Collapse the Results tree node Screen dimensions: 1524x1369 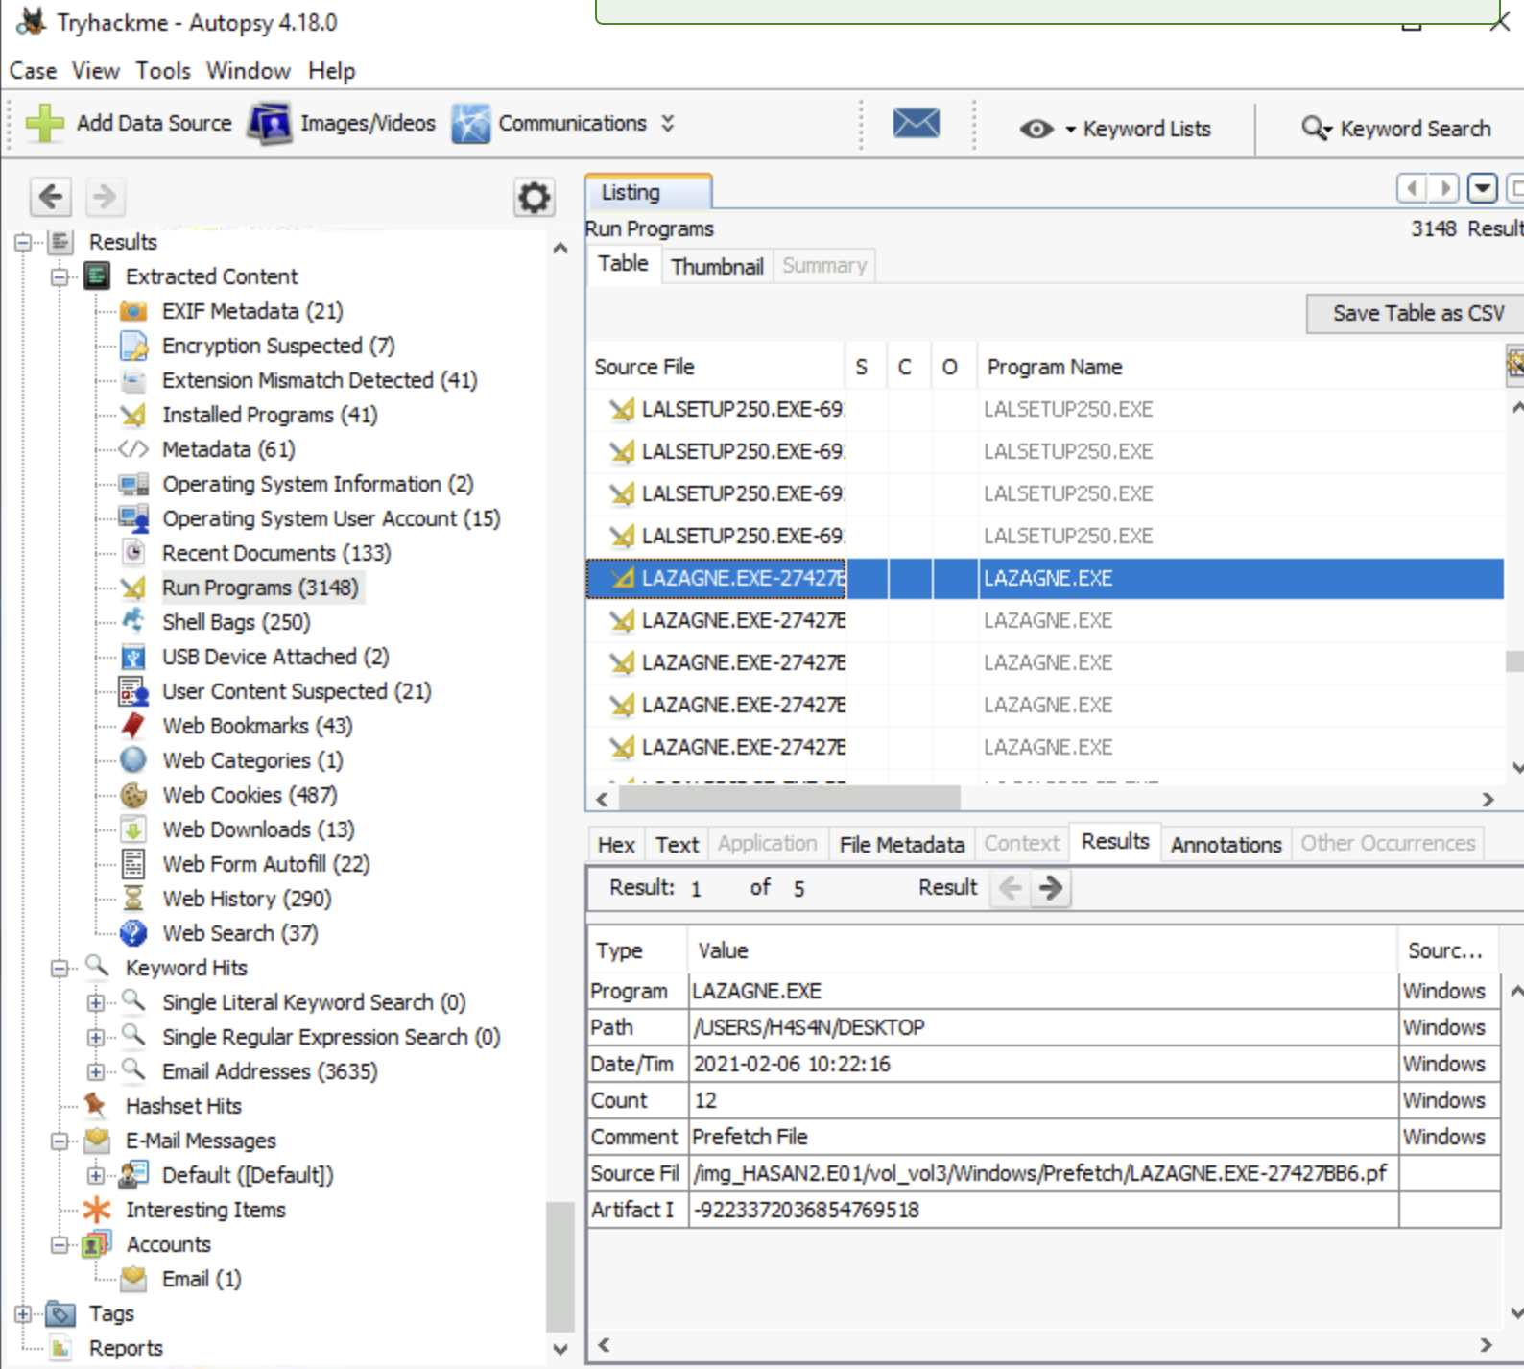tap(23, 243)
